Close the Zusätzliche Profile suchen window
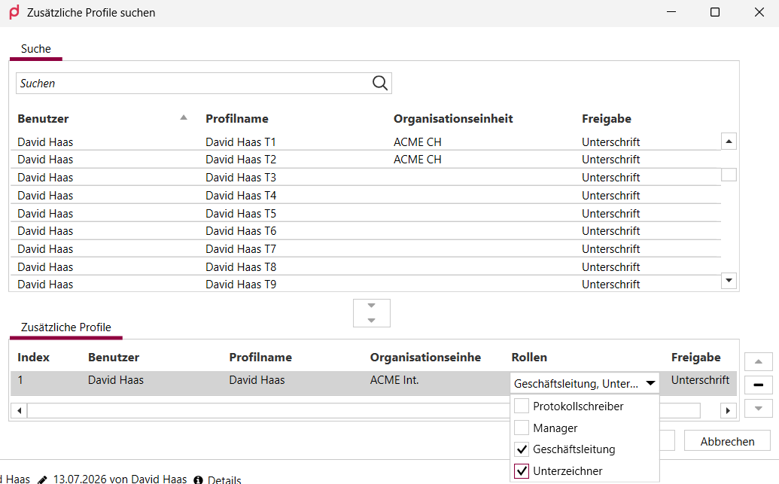Screen dimensions: 779x484 pos(759,12)
